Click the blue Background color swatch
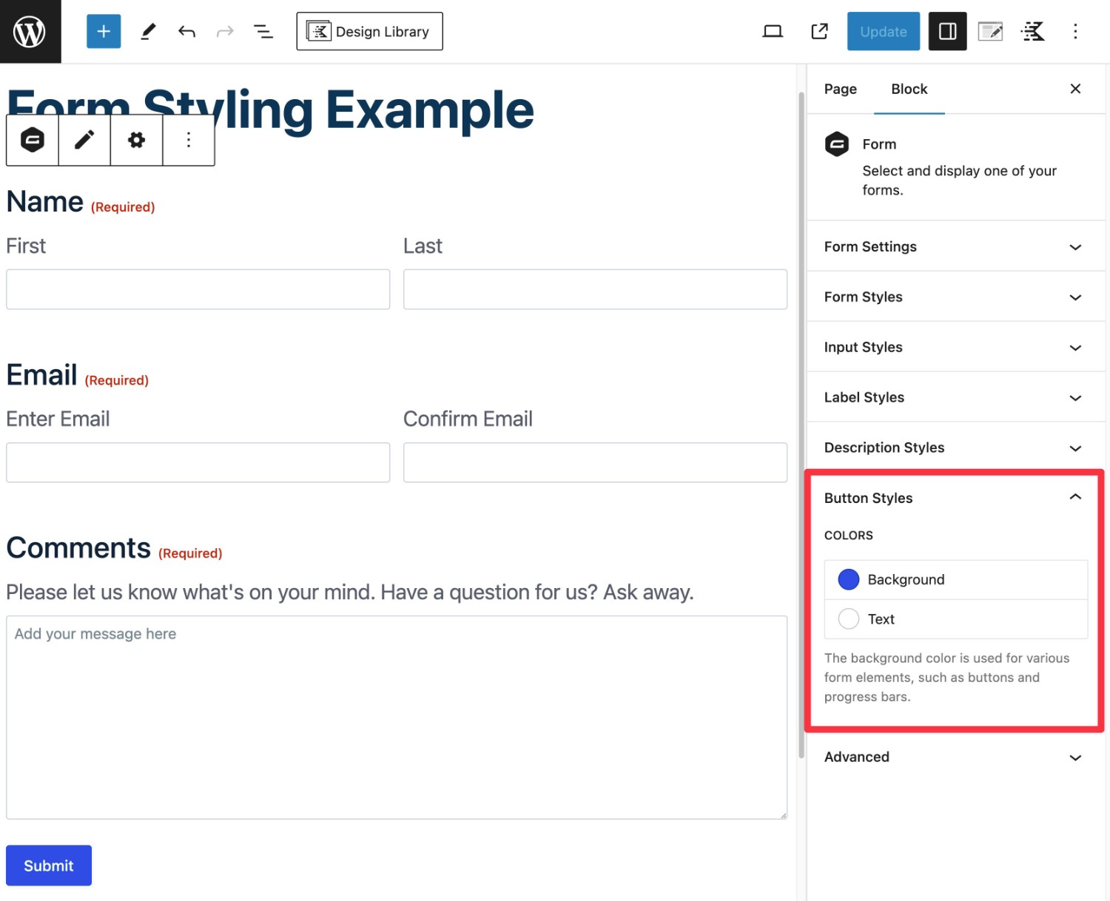Screen dimensions: 1110x901 pyautogui.click(x=849, y=579)
